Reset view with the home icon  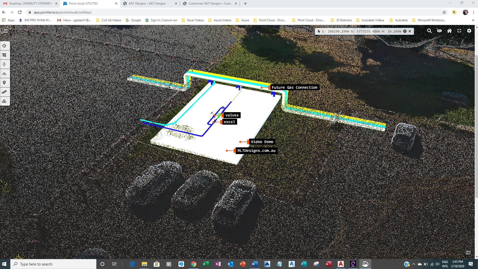[449, 31]
